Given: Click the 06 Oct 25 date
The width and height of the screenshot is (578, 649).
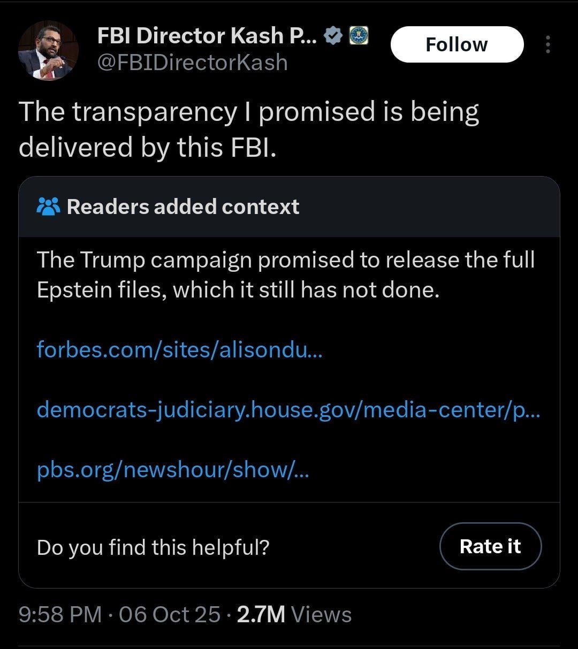Looking at the screenshot, I should (169, 614).
